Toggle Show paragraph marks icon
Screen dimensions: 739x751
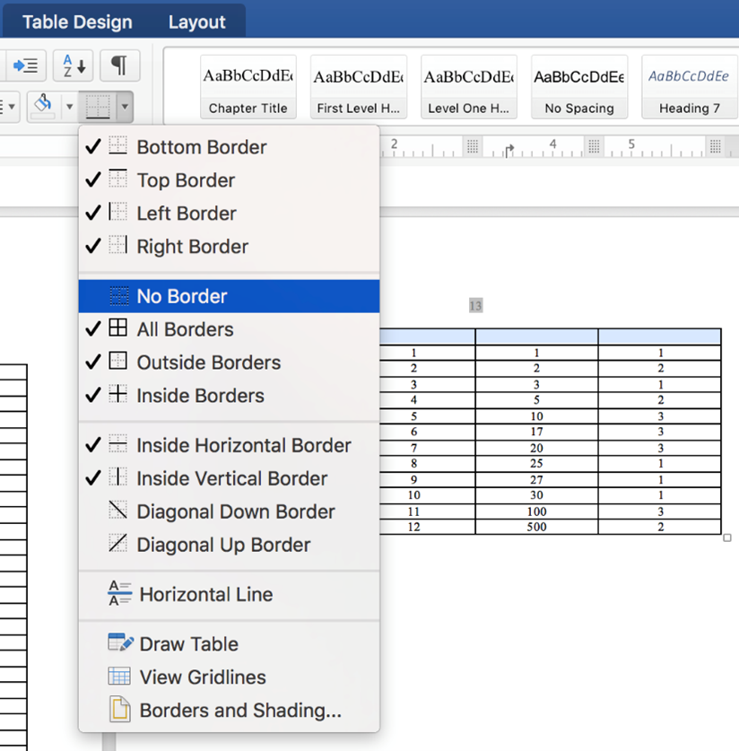click(x=119, y=65)
